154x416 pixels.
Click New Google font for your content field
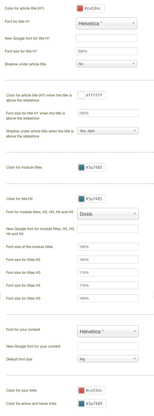[108, 346]
